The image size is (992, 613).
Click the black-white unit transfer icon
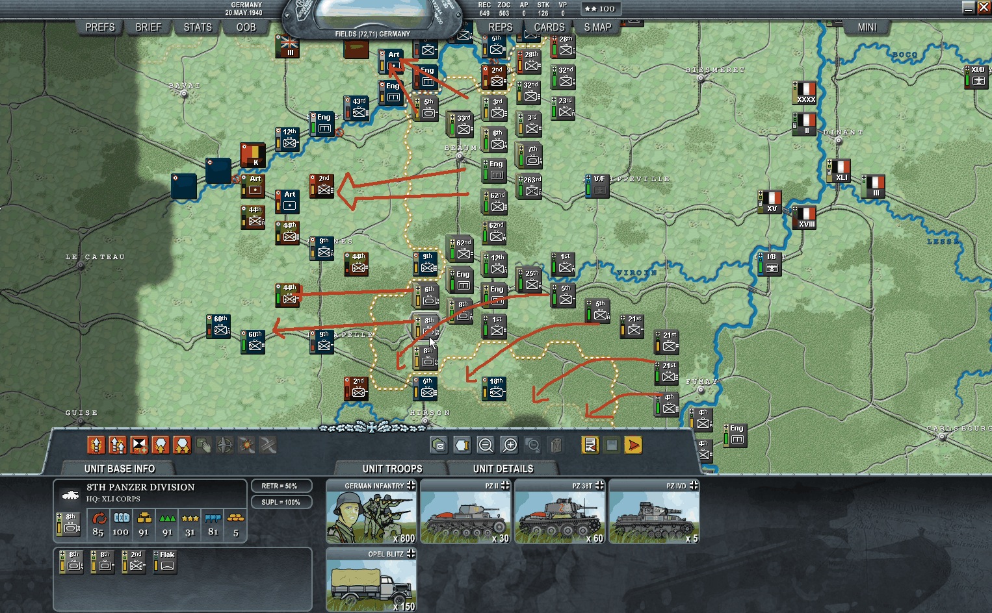coord(139,445)
